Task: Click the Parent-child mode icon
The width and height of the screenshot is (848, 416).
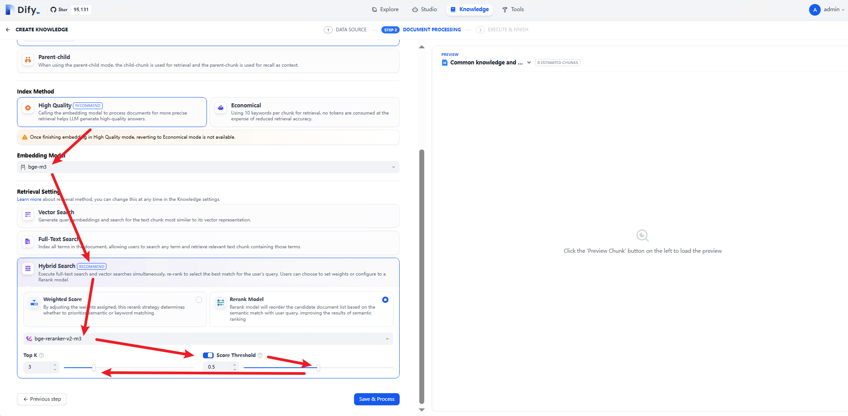Action: tap(28, 60)
